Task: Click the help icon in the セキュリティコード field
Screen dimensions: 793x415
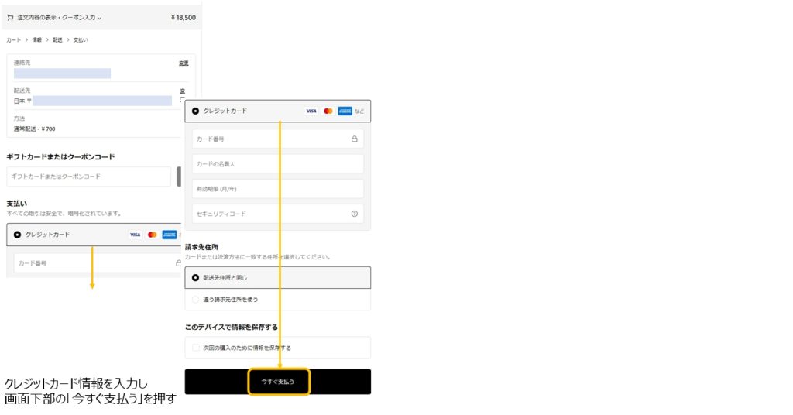Action: pyautogui.click(x=355, y=214)
